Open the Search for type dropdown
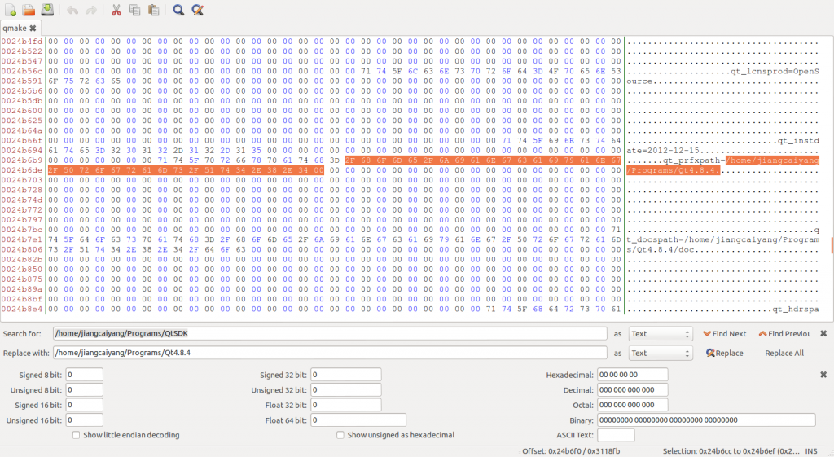 click(x=661, y=333)
